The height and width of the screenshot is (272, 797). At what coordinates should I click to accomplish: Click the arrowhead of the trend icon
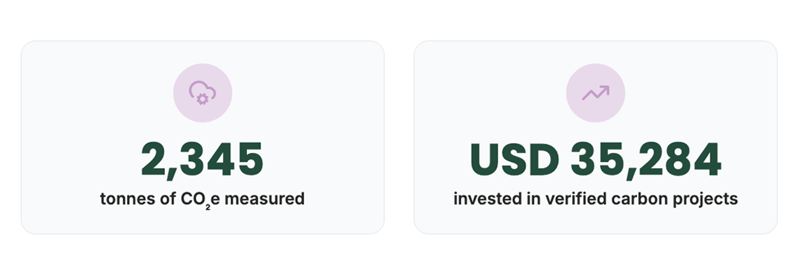(x=604, y=88)
